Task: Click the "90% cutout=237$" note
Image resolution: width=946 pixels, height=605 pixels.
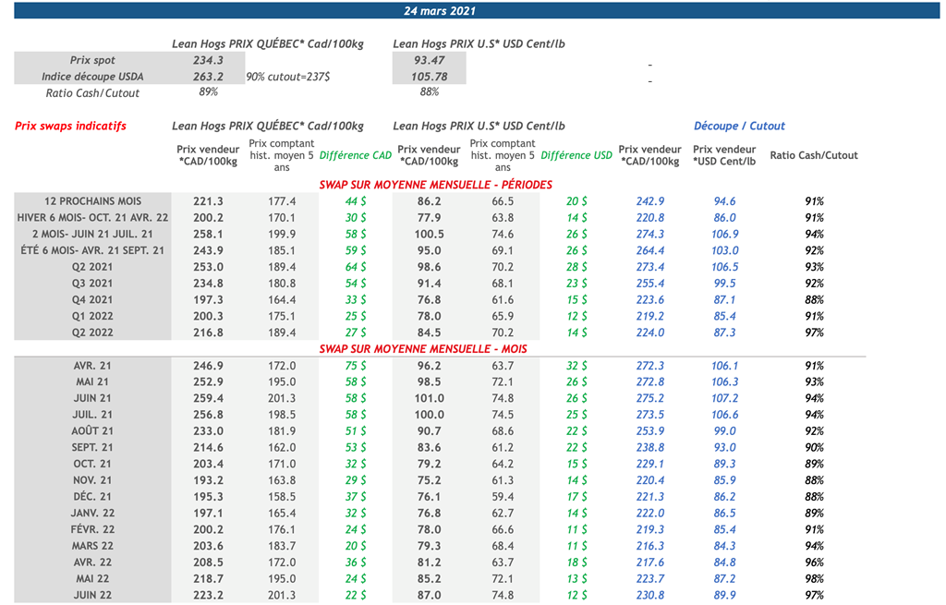Action: (x=288, y=77)
